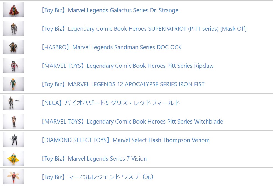Open Apocalypse Series IRON FIST link
The image size is (273, 186).
[123, 84]
